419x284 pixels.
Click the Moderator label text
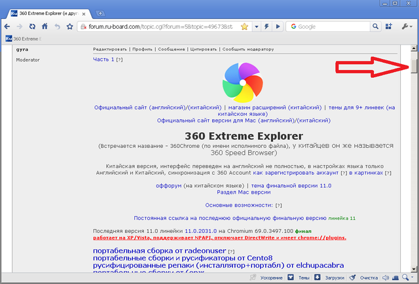point(27,60)
